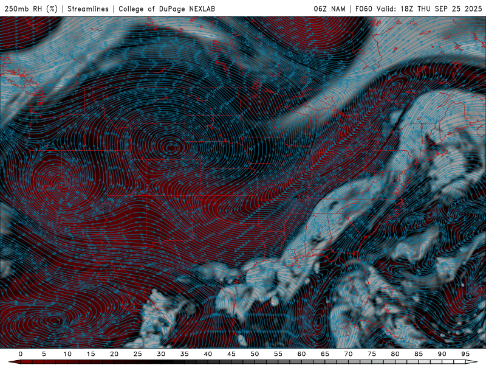Click the '70' label on the color scale
The width and height of the screenshot is (486, 365).
[348, 354]
